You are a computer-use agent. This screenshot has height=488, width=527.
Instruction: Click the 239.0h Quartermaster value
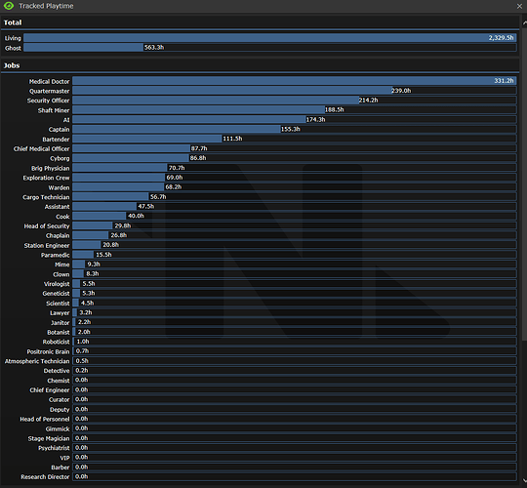tap(401, 91)
